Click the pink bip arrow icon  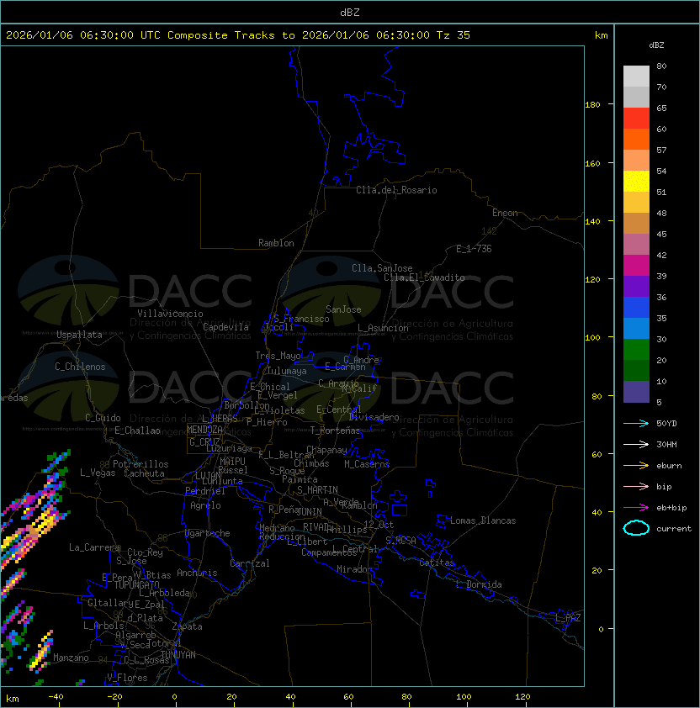coord(636,486)
